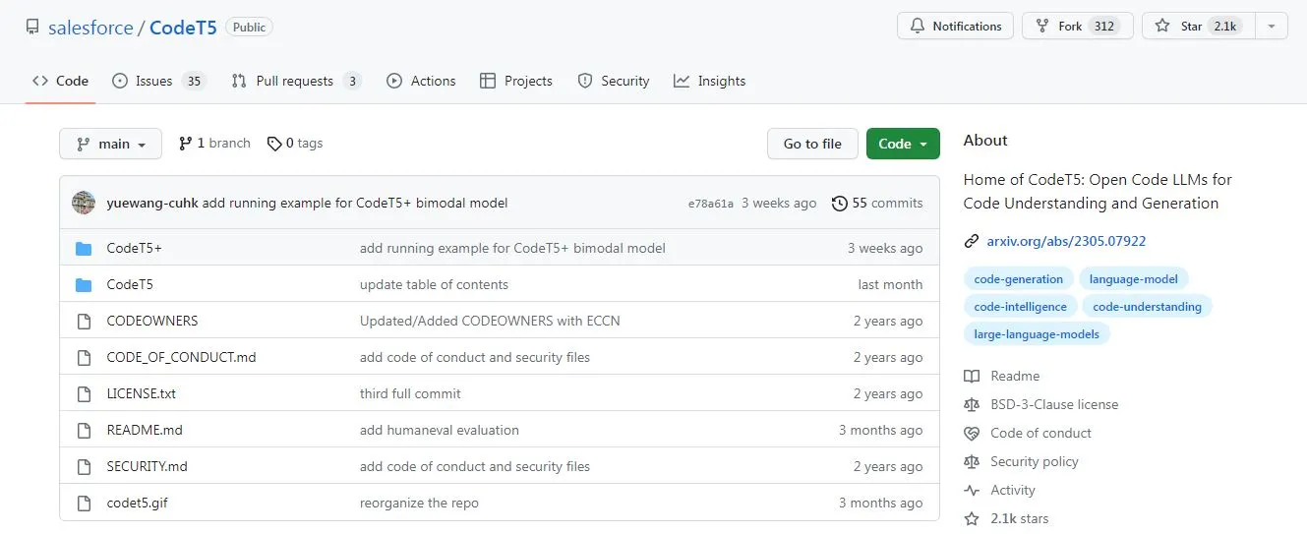Open the 'reorganize the repo' commit
The width and height of the screenshot is (1307, 534).
(419, 504)
